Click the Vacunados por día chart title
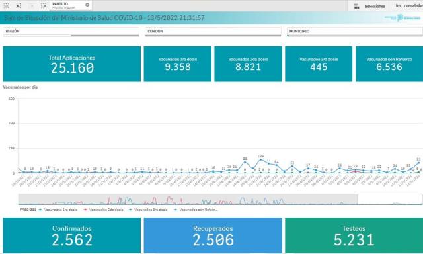Image resolution: width=423 pixels, height=254 pixels. coord(20,87)
